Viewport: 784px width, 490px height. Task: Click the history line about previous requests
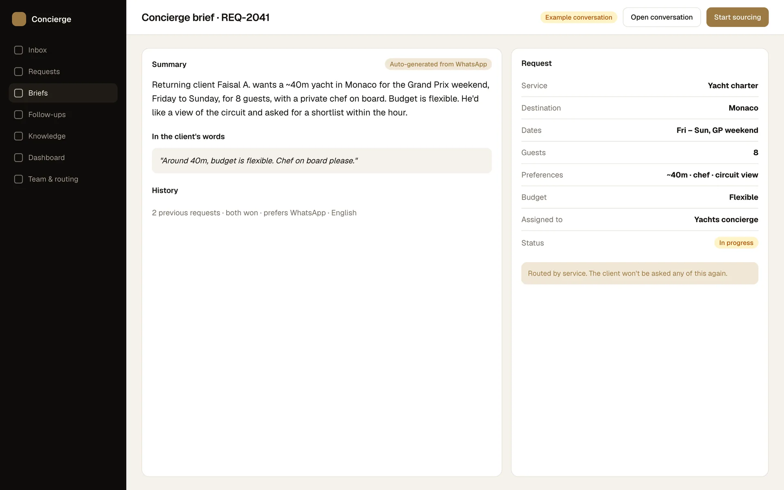[254, 213]
